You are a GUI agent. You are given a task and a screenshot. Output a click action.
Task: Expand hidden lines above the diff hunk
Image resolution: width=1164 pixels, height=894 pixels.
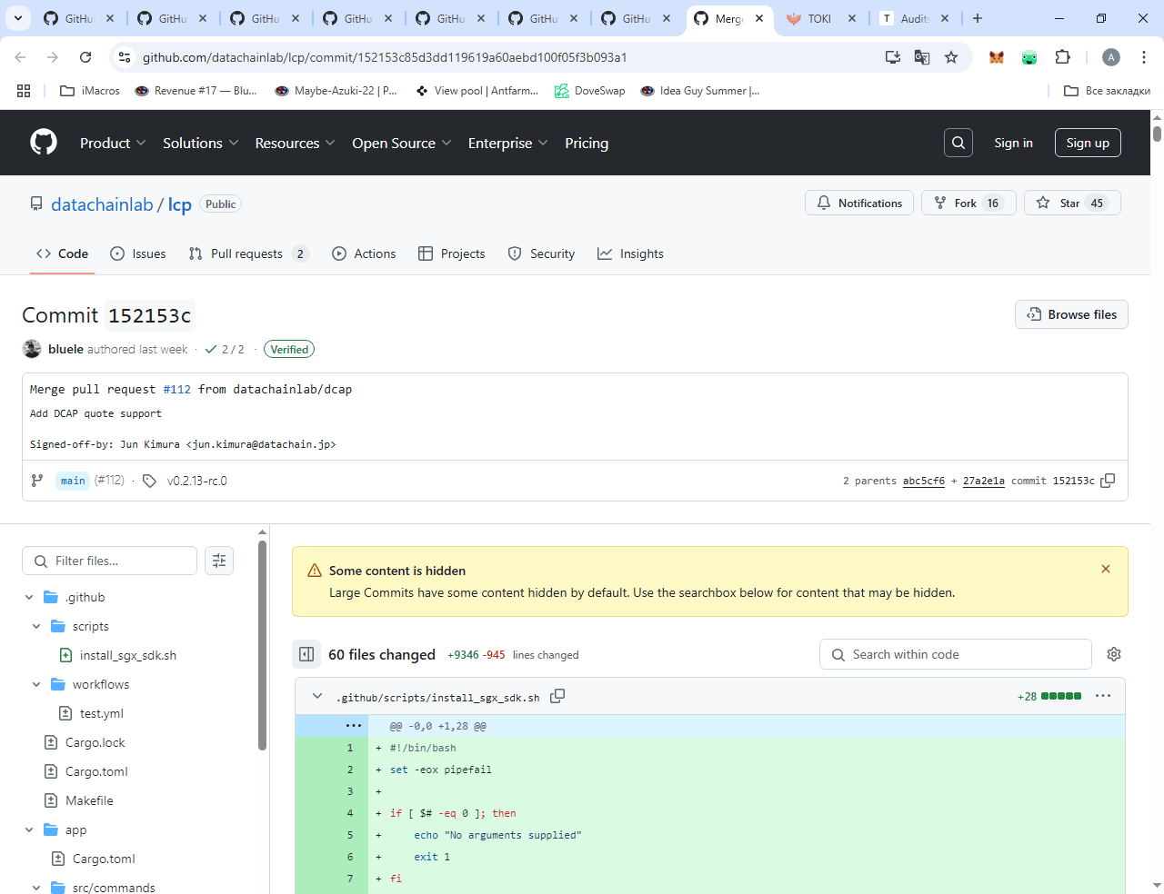point(354,726)
